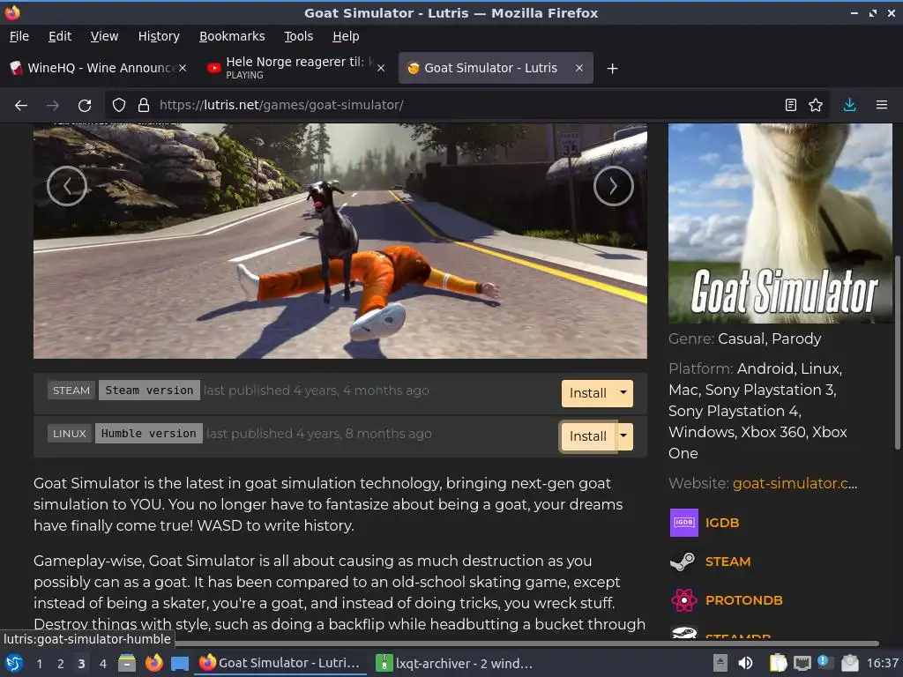
Task: Switch to virtual desktop 2
Action: (x=60, y=664)
